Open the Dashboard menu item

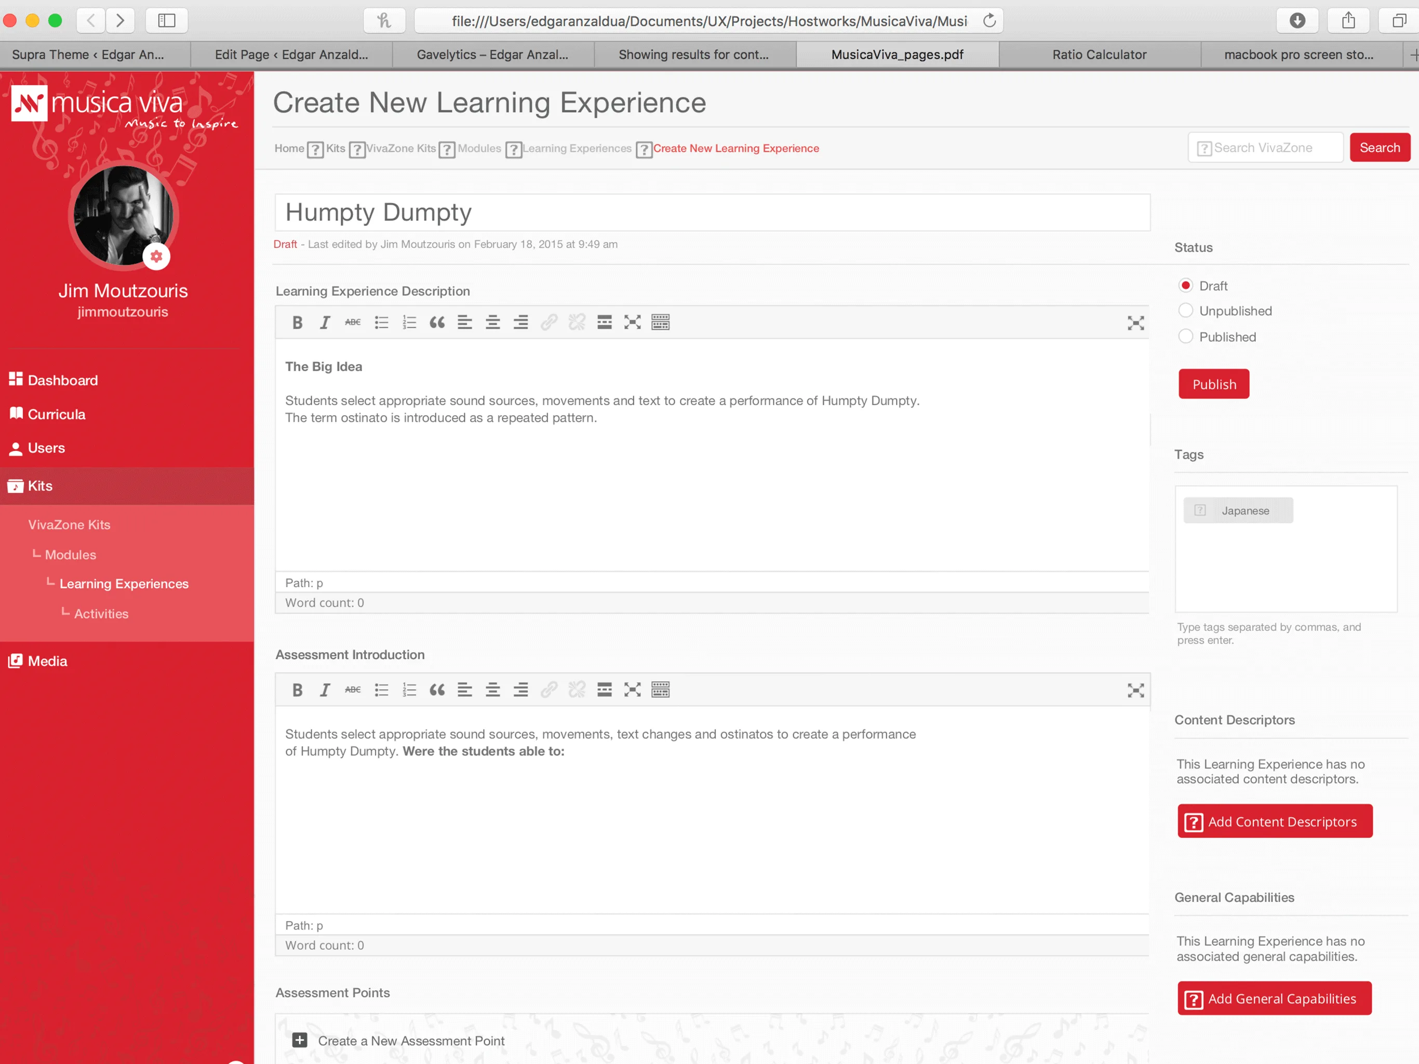[62, 380]
